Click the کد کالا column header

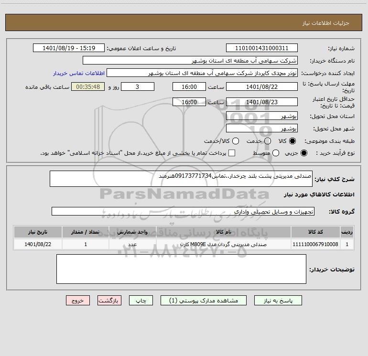click(315, 232)
